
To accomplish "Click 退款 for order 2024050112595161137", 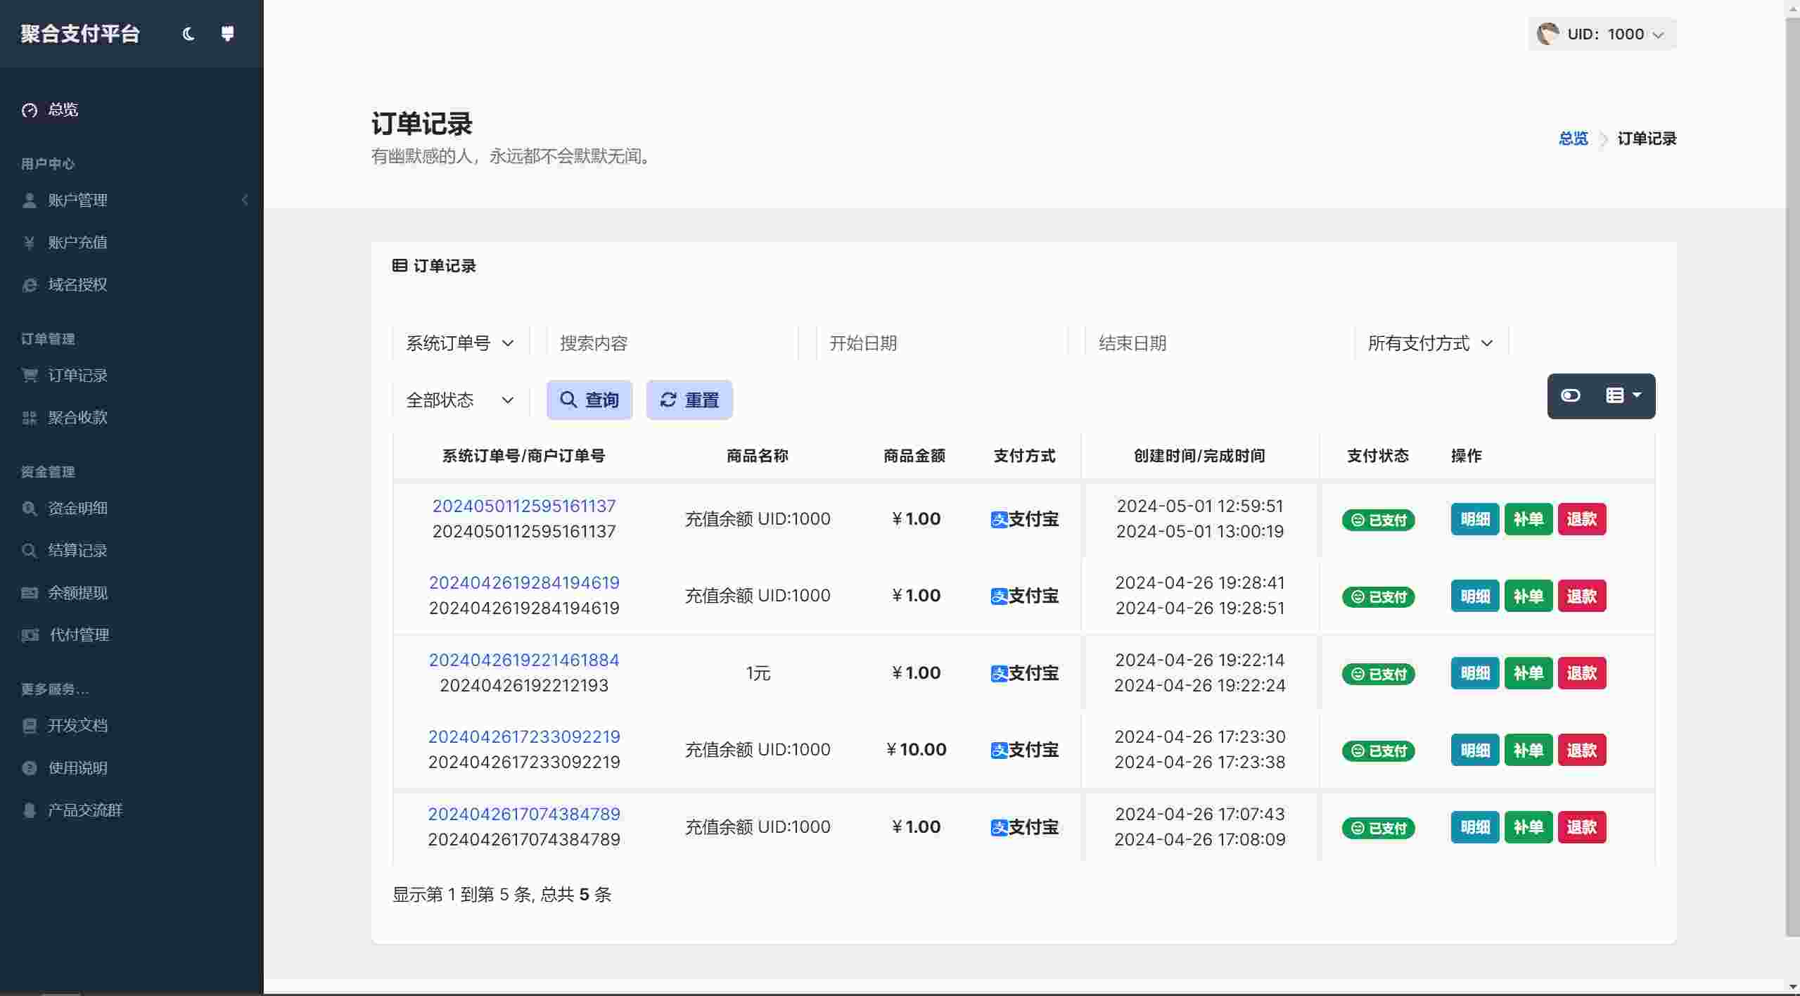I will (1581, 519).
